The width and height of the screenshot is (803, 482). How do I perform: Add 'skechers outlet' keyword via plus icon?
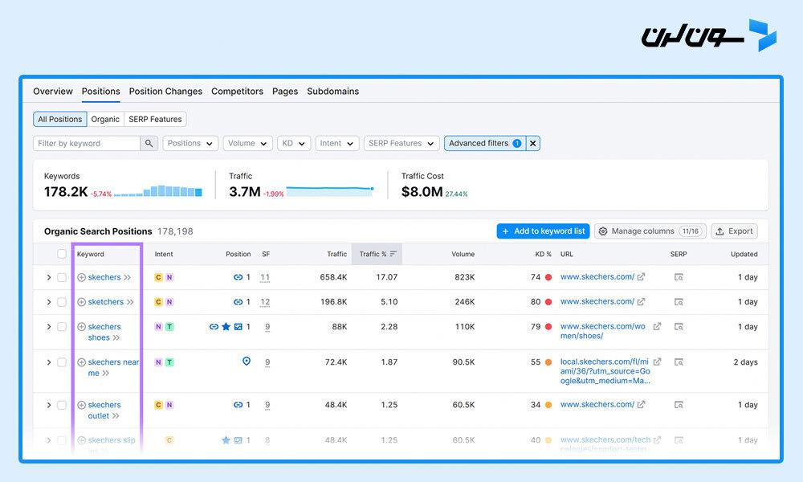[81, 405]
